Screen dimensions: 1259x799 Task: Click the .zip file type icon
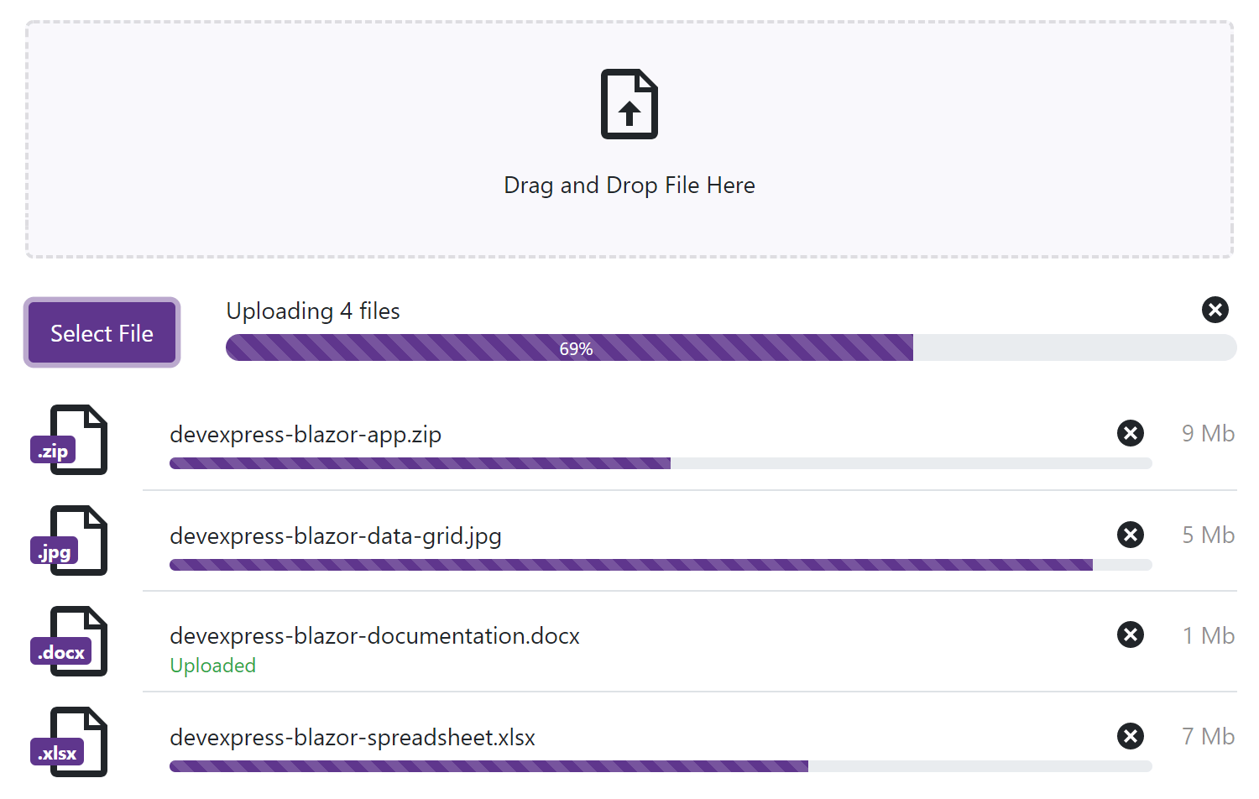point(70,441)
